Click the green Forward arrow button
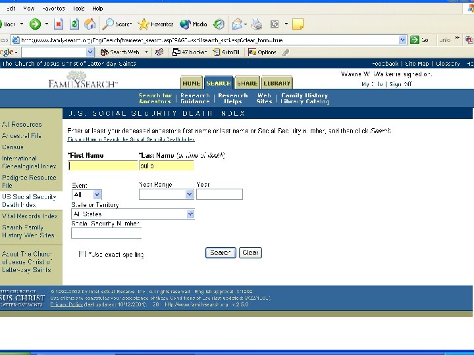 pos(35,24)
